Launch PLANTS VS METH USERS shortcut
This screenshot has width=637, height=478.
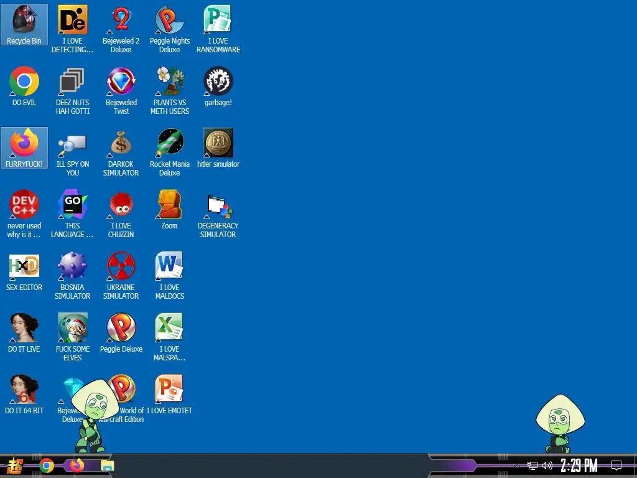click(x=169, y=90)
